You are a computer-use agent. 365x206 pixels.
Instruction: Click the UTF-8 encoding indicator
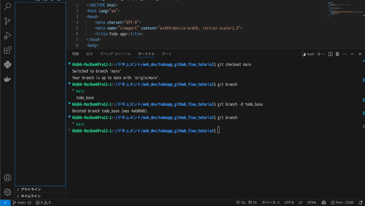coord(289,203)
